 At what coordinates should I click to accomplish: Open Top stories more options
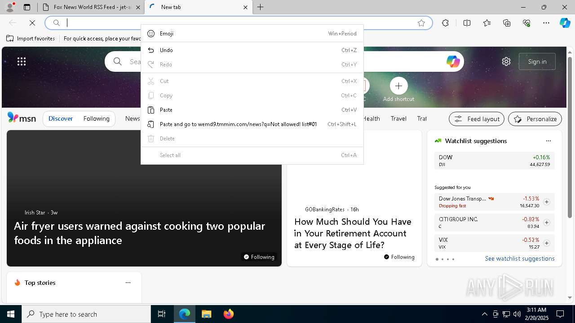point(128,283)
